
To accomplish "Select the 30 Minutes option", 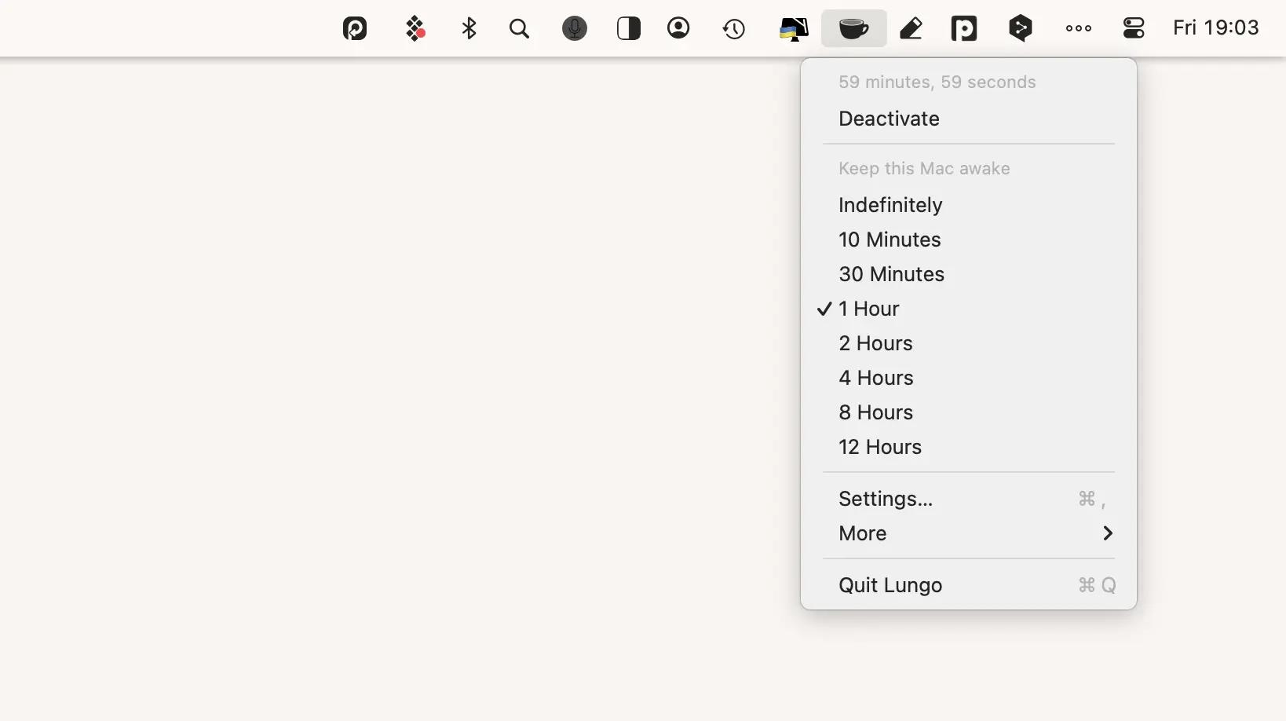I will pos(891,274).
